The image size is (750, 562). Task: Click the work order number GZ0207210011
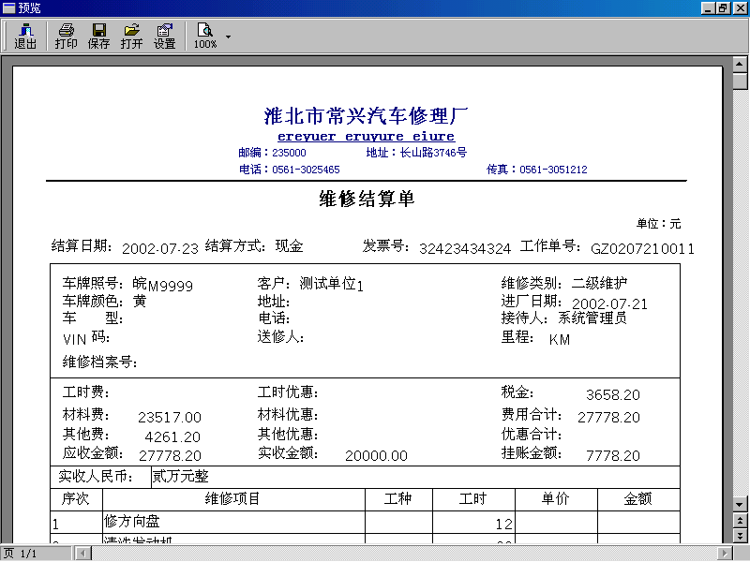[642, 248]
